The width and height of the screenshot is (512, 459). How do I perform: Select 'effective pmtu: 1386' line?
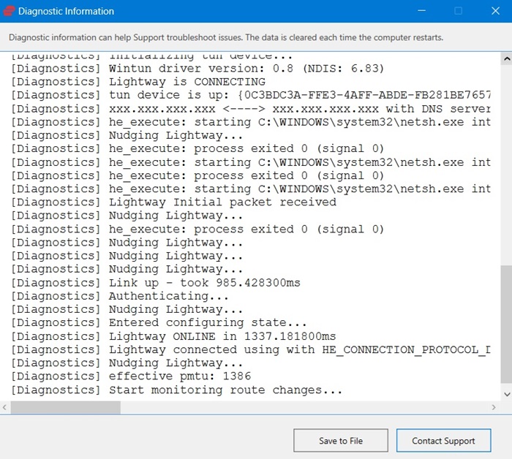[x=131, y=376]
